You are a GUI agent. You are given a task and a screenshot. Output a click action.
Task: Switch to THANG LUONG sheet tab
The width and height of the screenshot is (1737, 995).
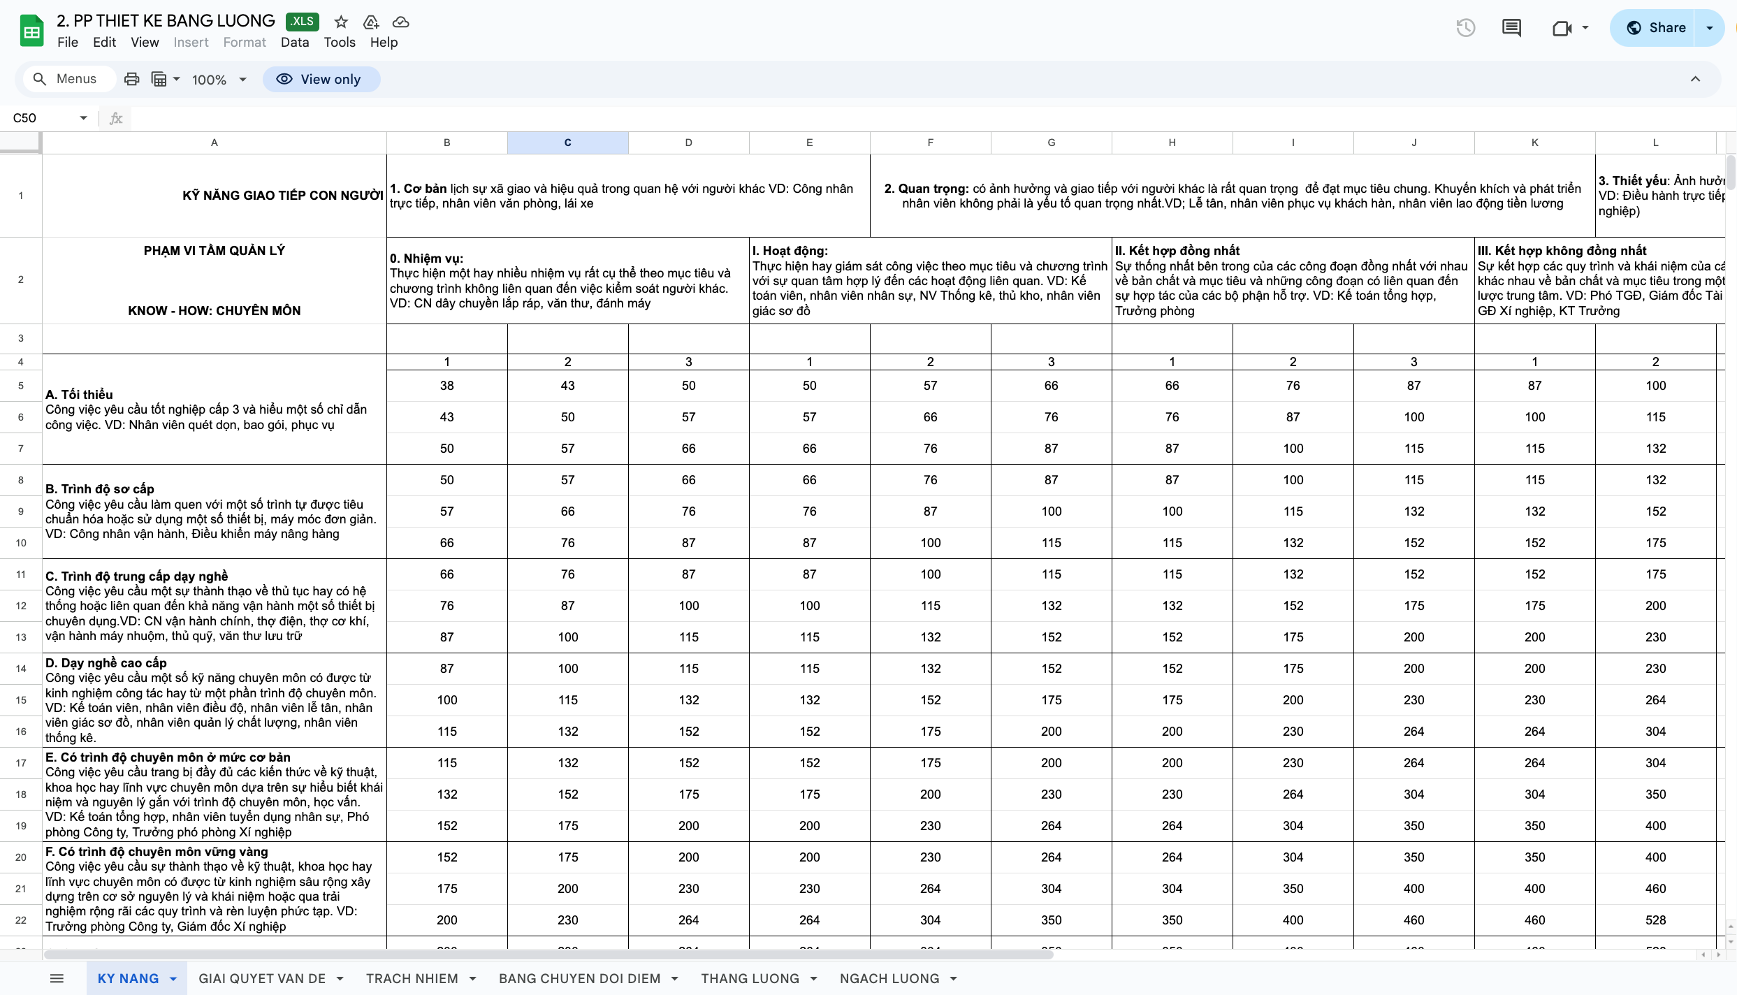point(750,978)
